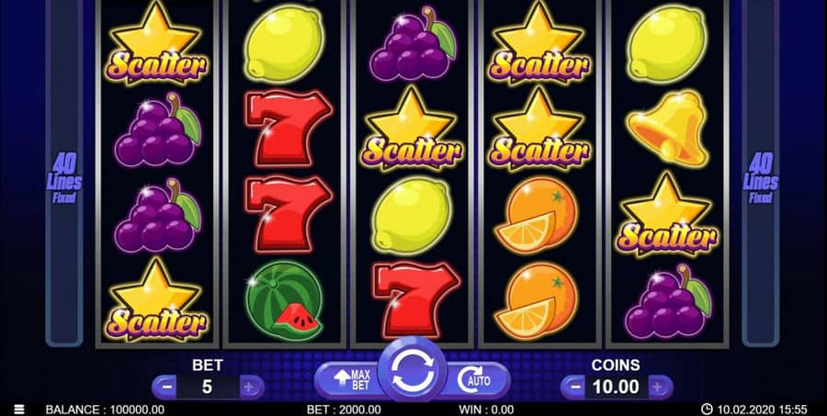Click the left 40 Lines Fixed indicator
Screen dimensions: 827x416
tap(64, 178)
